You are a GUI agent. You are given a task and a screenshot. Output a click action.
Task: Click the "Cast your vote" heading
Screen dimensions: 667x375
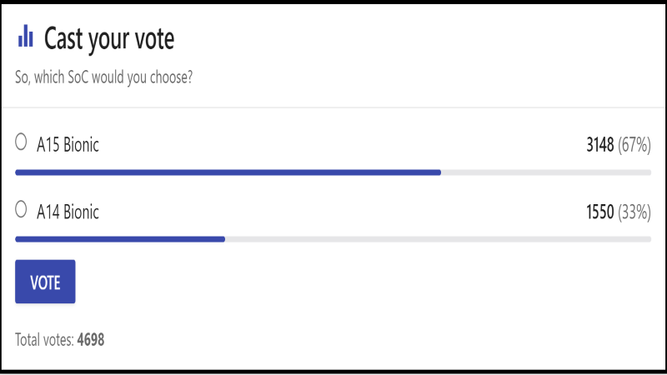(x=108, y=38)
